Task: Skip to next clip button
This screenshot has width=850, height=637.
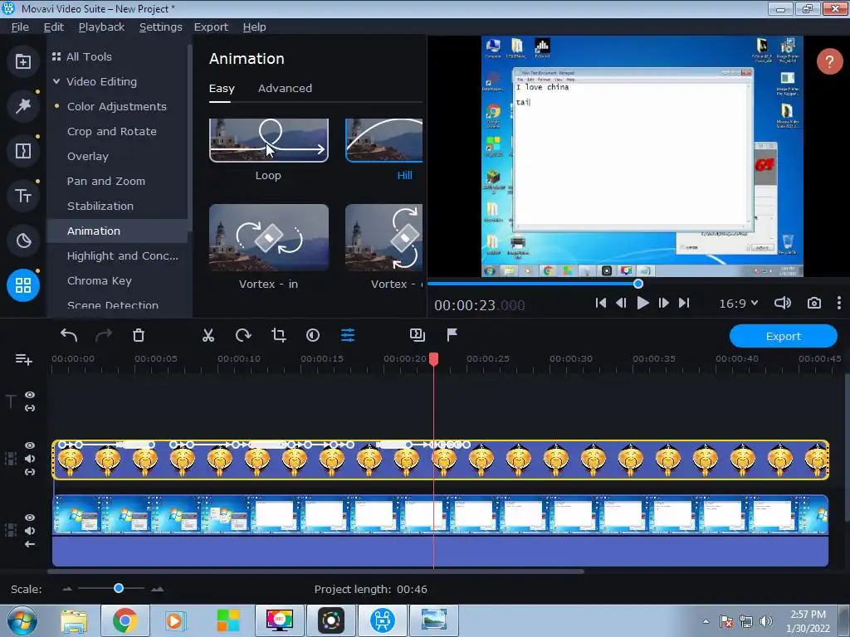Action: [684, 304]
